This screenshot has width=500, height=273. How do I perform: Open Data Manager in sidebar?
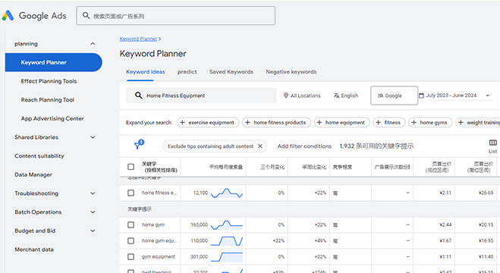click(33, 174)
